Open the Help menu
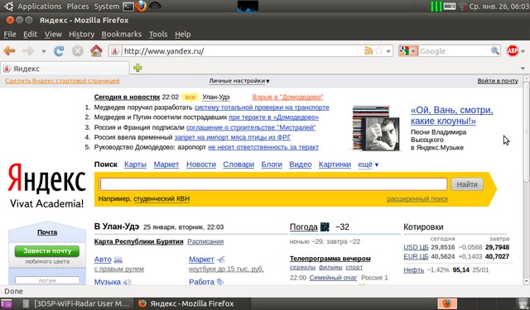This screenshot has height=310, width=530. 183,35
